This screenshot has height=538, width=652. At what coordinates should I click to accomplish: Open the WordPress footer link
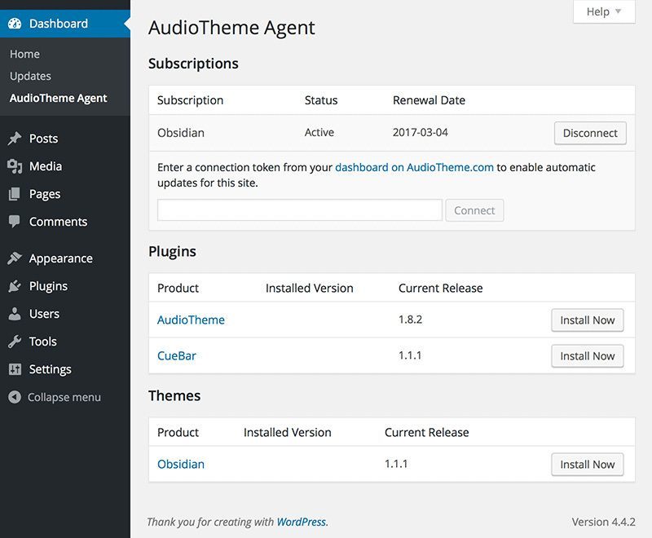(302, 522)
